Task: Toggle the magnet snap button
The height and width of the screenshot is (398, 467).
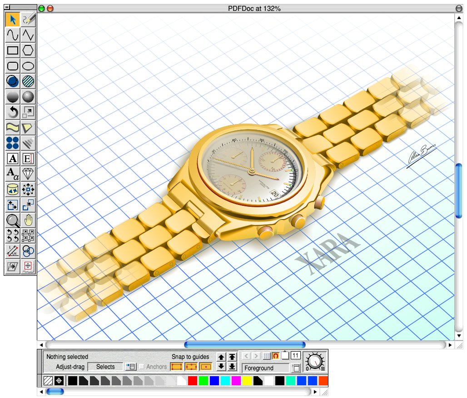Action: tap(276, 356)
